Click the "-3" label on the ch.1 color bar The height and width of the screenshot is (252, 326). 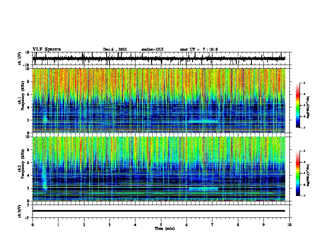303,83
